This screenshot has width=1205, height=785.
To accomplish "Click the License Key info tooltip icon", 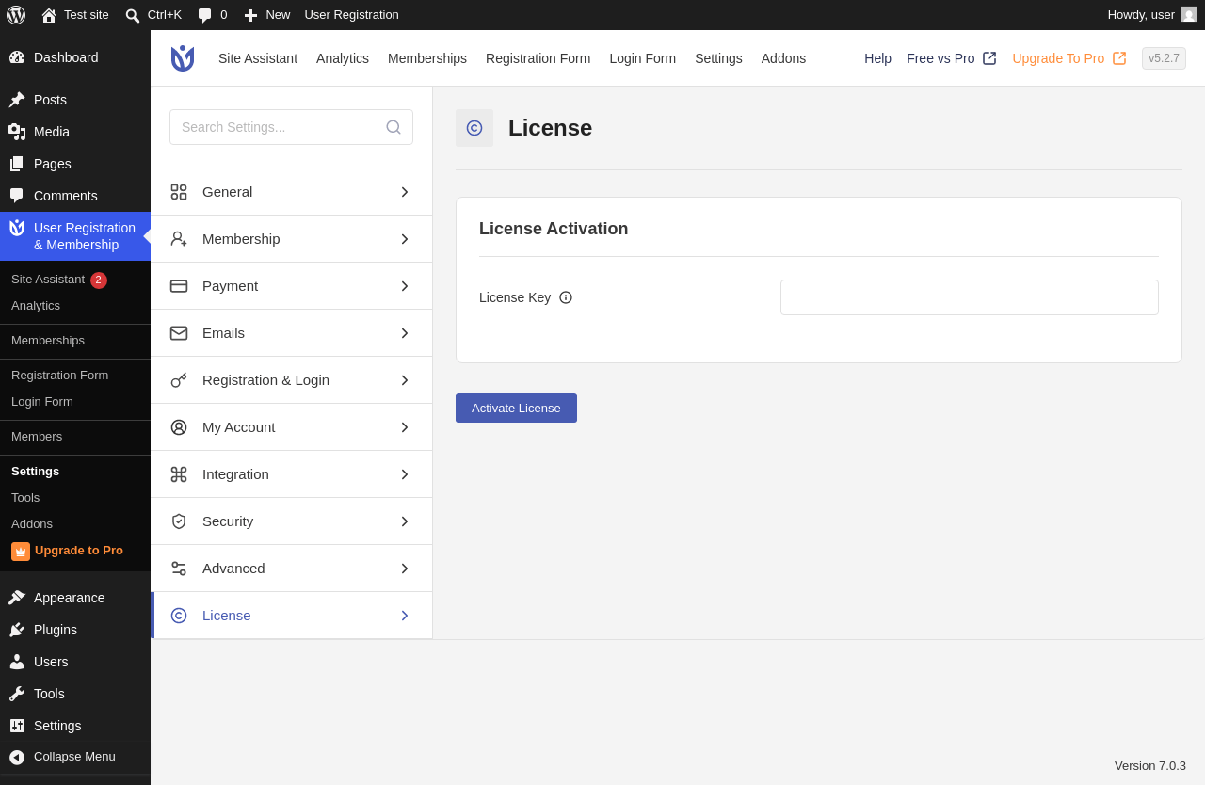I will coord(566,297).
